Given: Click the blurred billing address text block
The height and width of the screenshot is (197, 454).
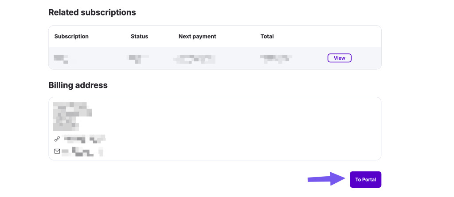Looking at the screenshot, I should click(71, 116).
